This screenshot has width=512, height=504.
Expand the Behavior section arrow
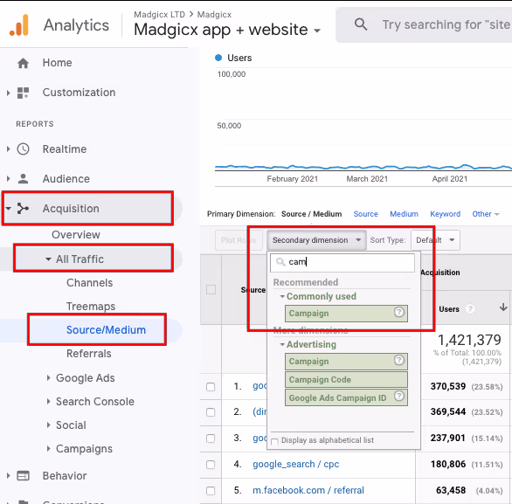8,476
